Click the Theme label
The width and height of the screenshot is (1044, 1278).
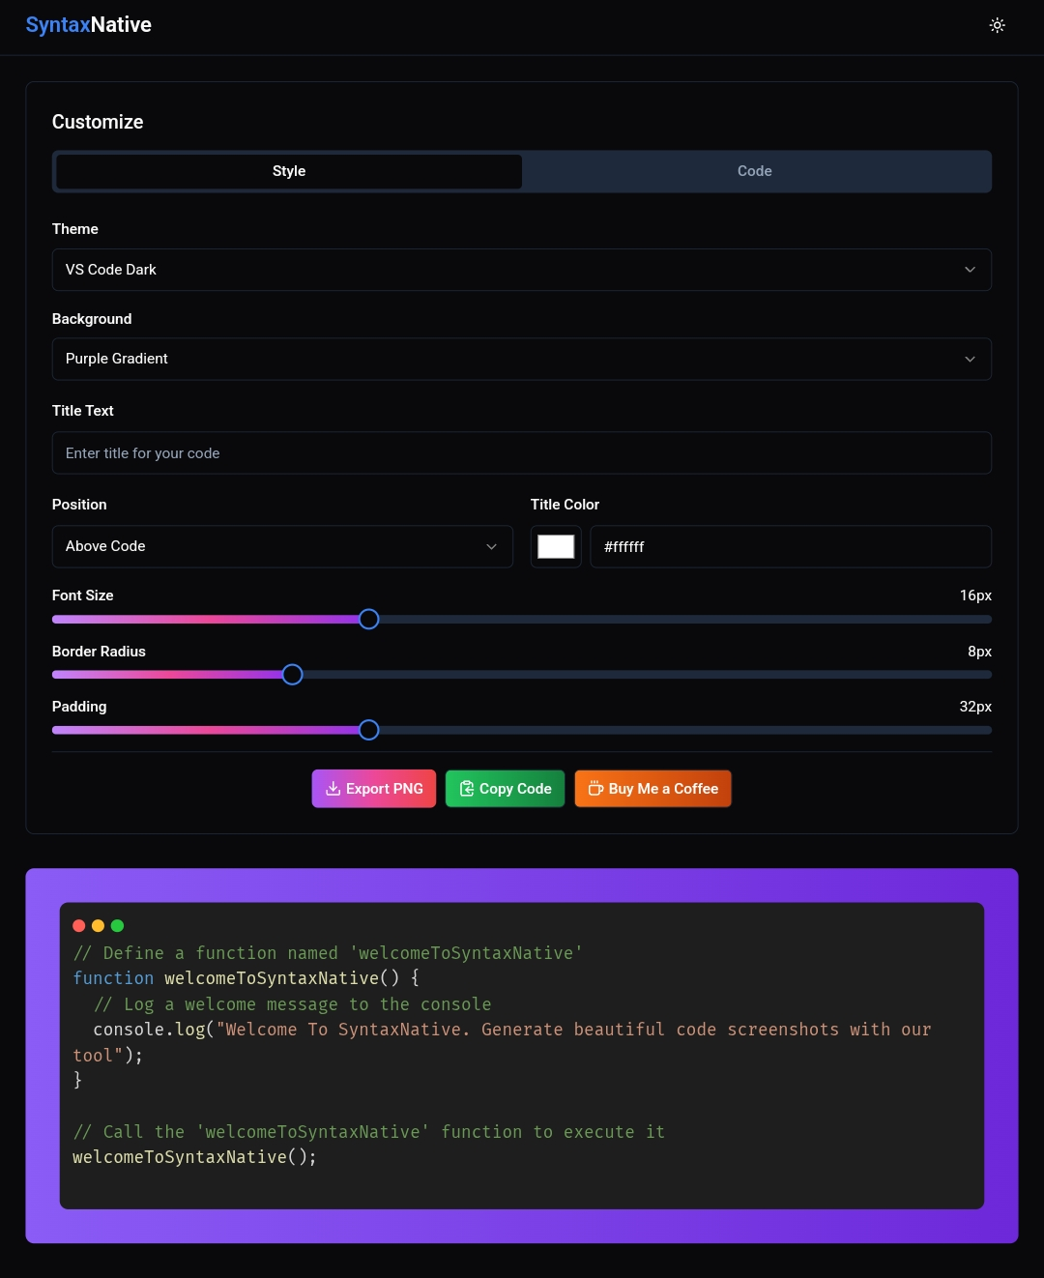75,229
